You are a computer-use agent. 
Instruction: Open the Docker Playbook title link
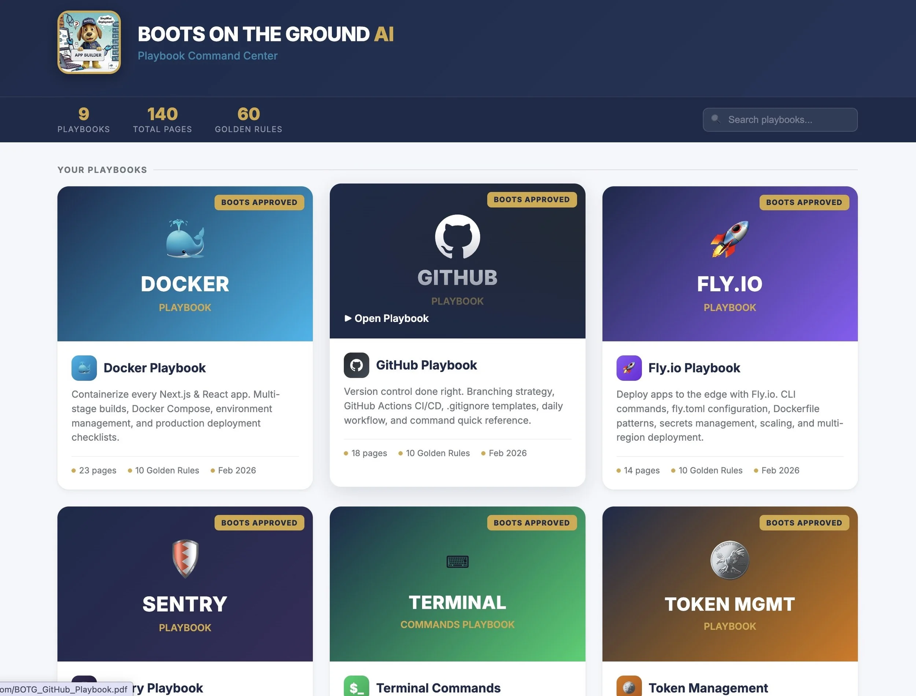point(155,368)
